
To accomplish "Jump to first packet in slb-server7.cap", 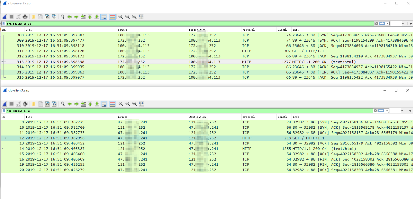I will tap(90, 17).
